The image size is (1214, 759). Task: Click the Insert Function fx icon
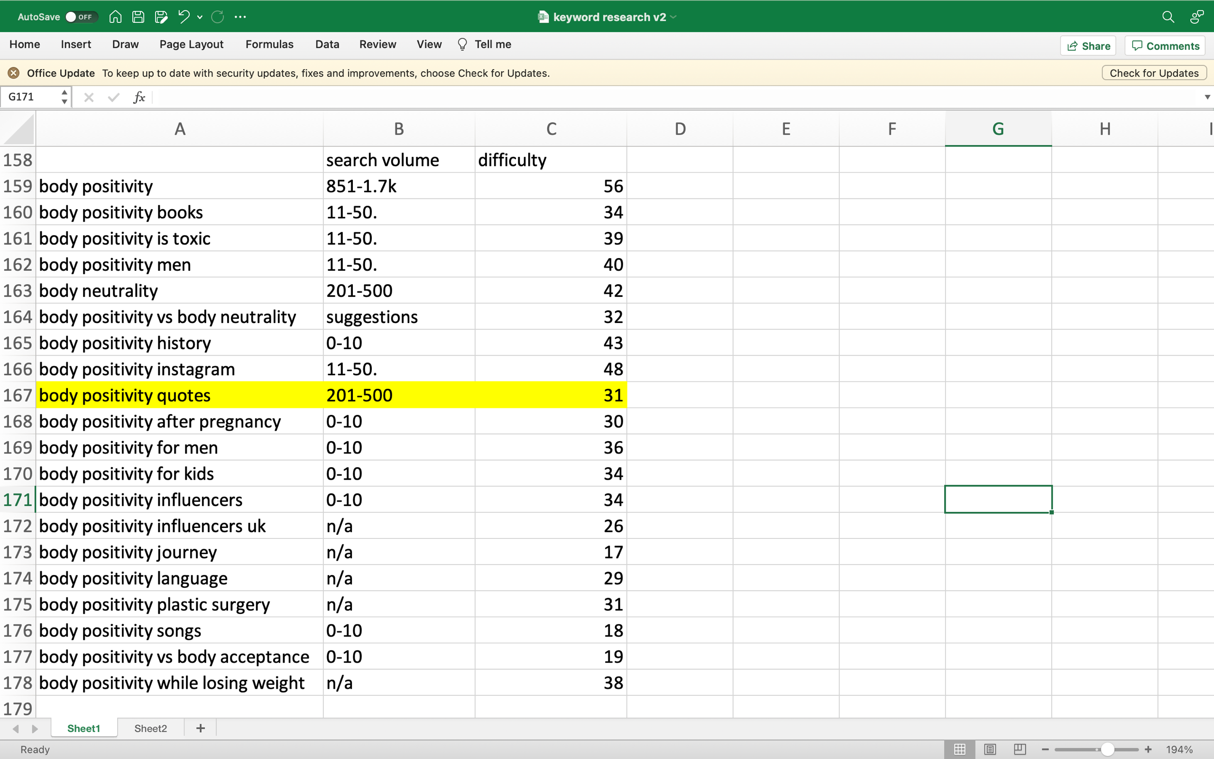[x=139, y=97]
